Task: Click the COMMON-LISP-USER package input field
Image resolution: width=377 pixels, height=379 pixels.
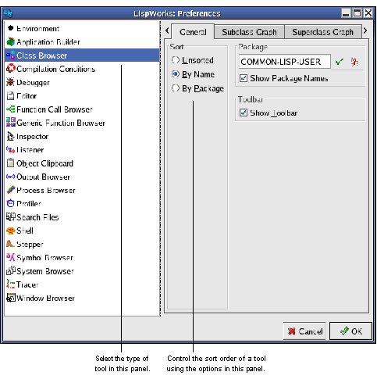Action: (x=284, y=62)
